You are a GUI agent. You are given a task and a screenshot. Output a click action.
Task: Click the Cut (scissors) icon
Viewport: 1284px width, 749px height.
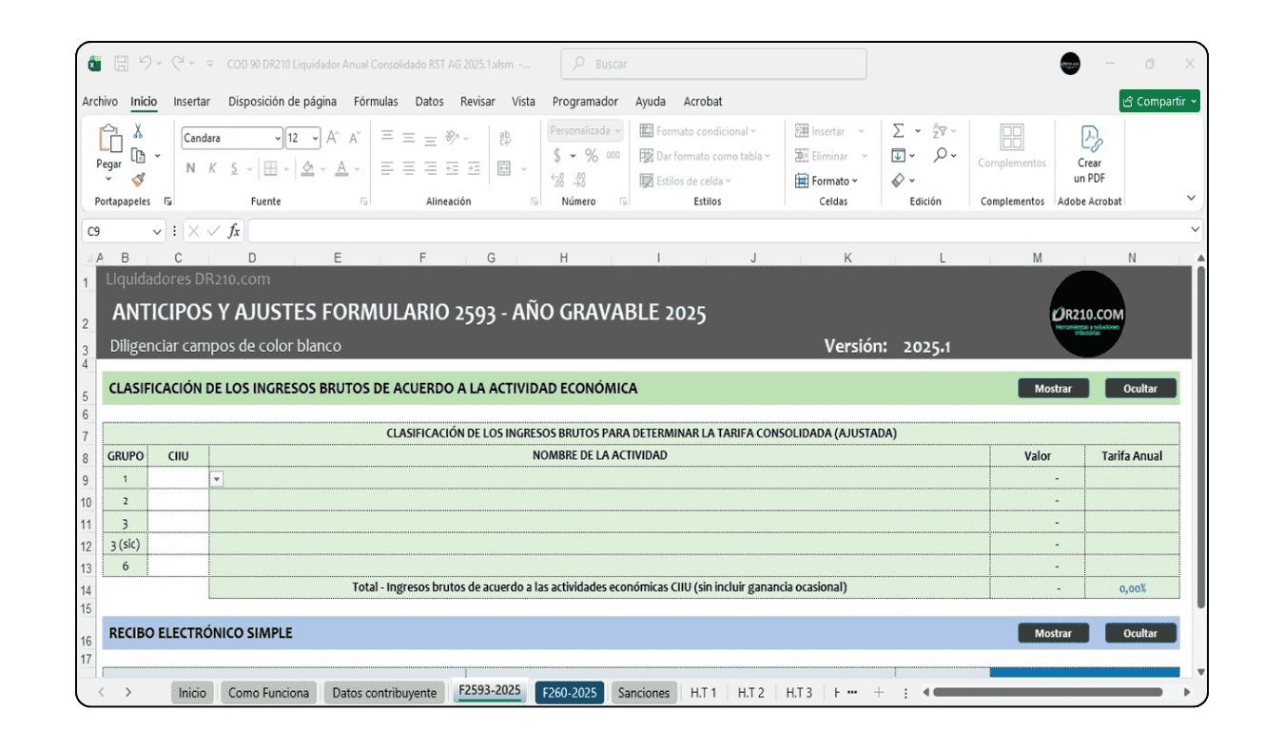137,131
